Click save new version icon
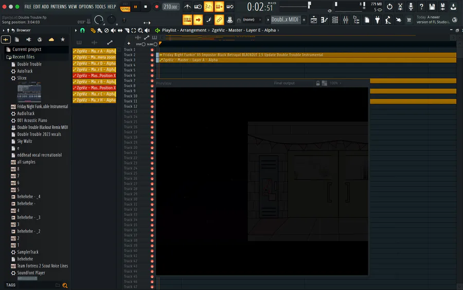This screenshot has width=463, height=290. click(442, 7)
